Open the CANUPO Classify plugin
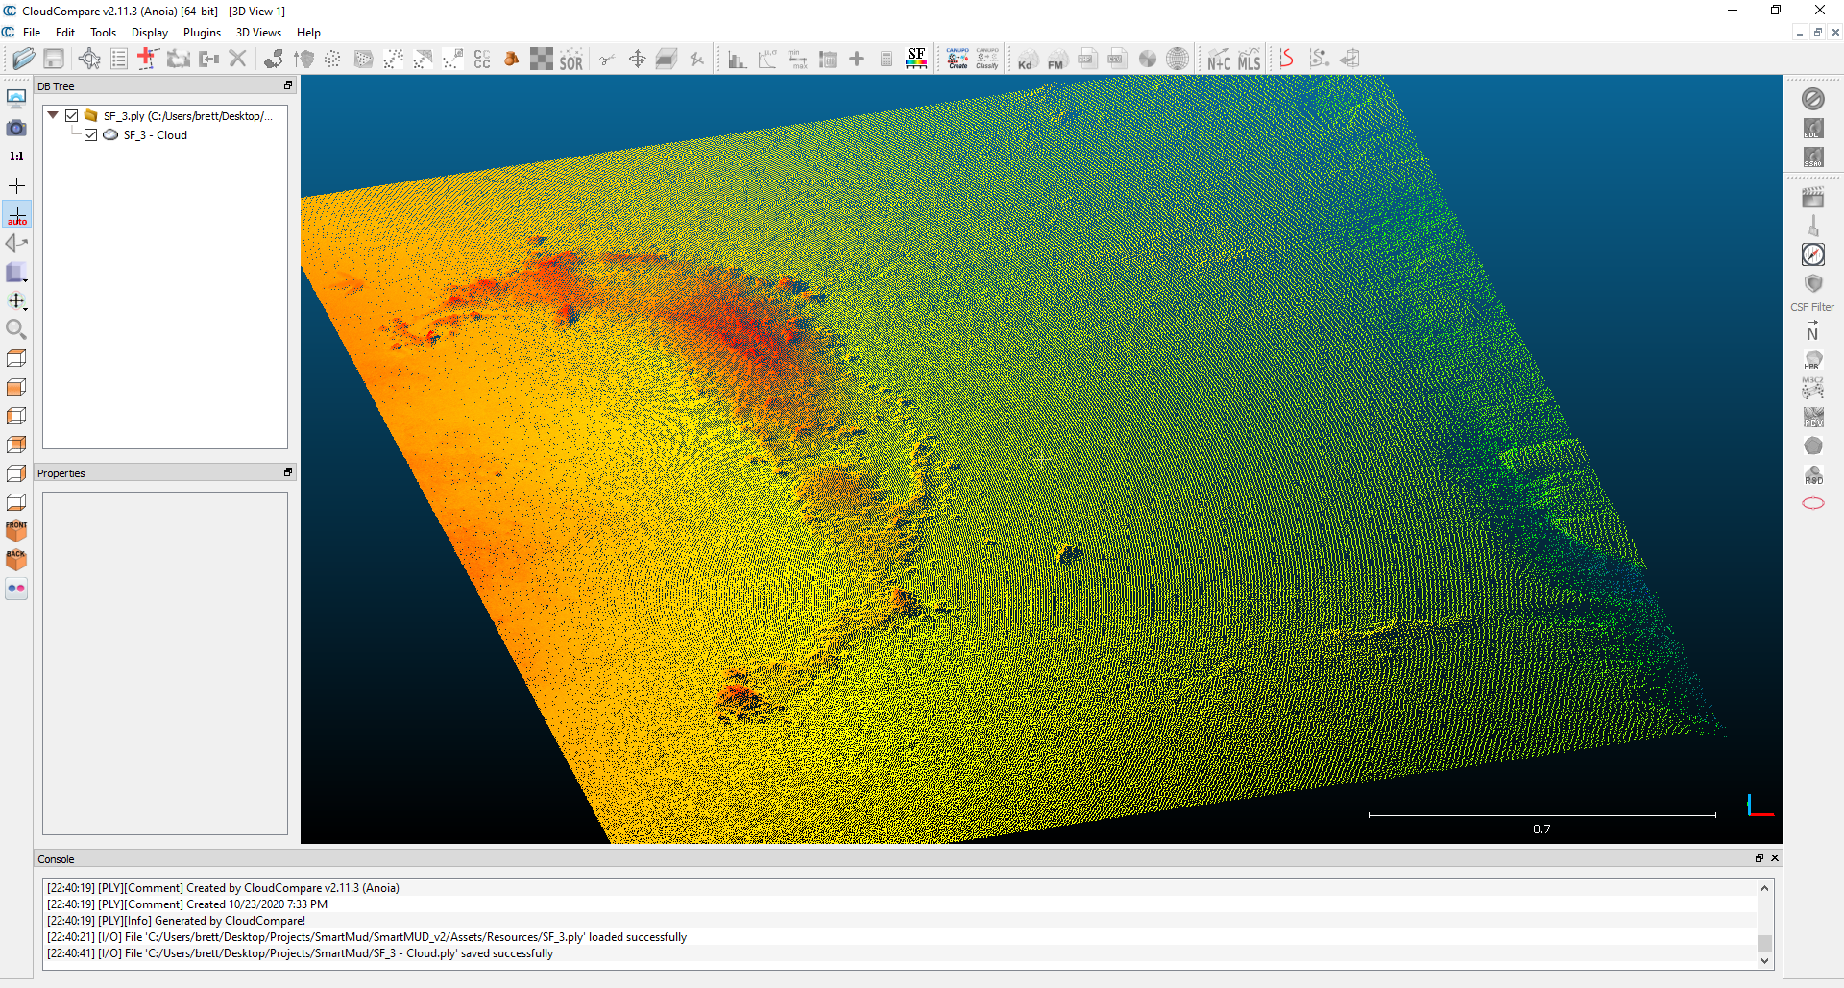1844x988 pixels. coord(987,60)
